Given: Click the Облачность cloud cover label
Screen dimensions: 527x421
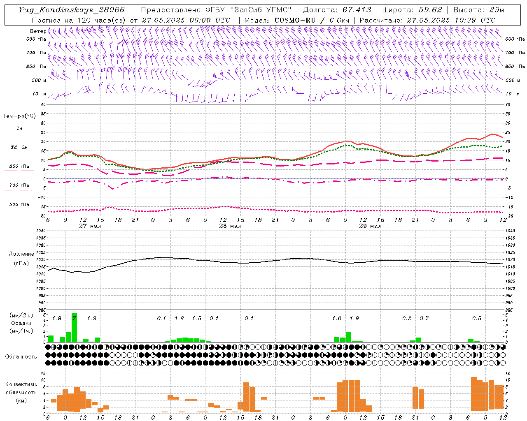Looking at the screenshot, I should [21, 357].
